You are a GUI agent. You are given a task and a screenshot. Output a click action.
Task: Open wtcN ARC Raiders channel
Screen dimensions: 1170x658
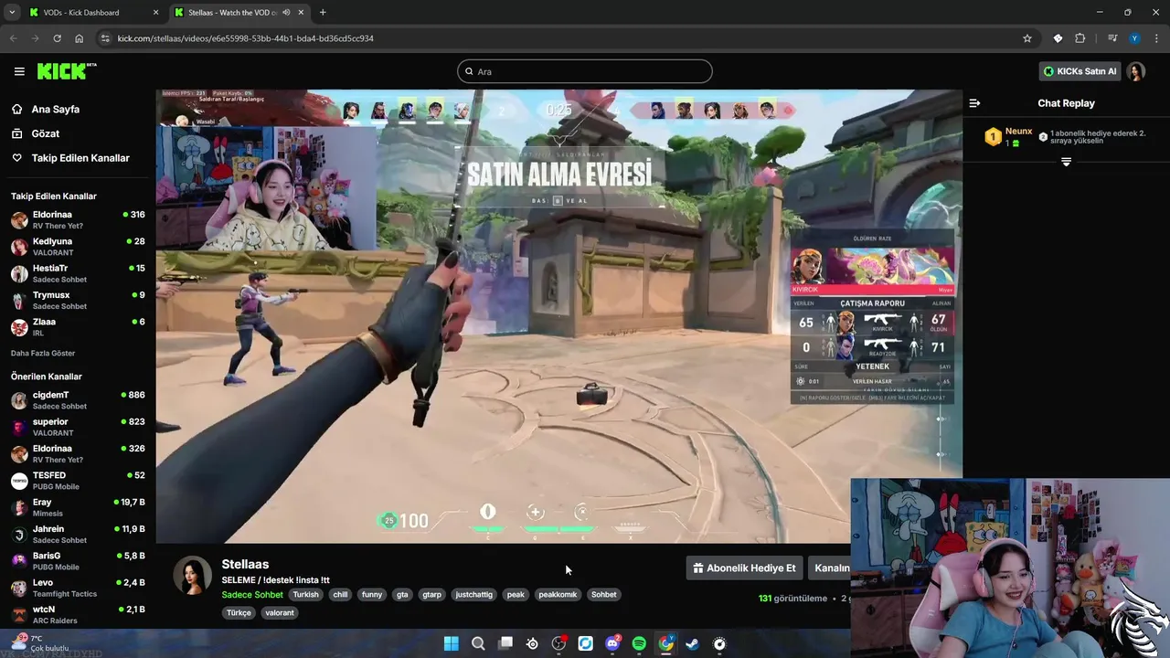click(x=78, y=614)
